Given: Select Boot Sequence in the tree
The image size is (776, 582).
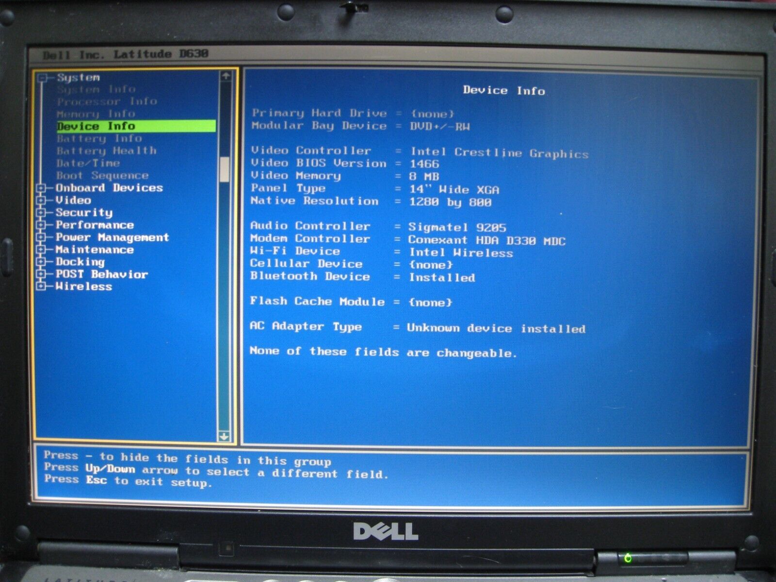Looking at the screenshot, I should (x=102, y=176).
